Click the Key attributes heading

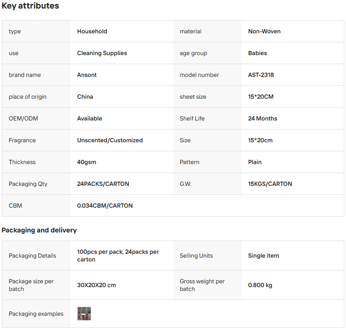[30, 6]
